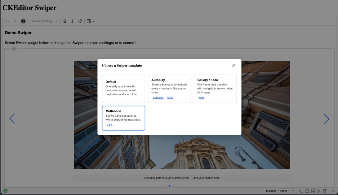Select the Multi-slide template card

click(x=123, y=118)
